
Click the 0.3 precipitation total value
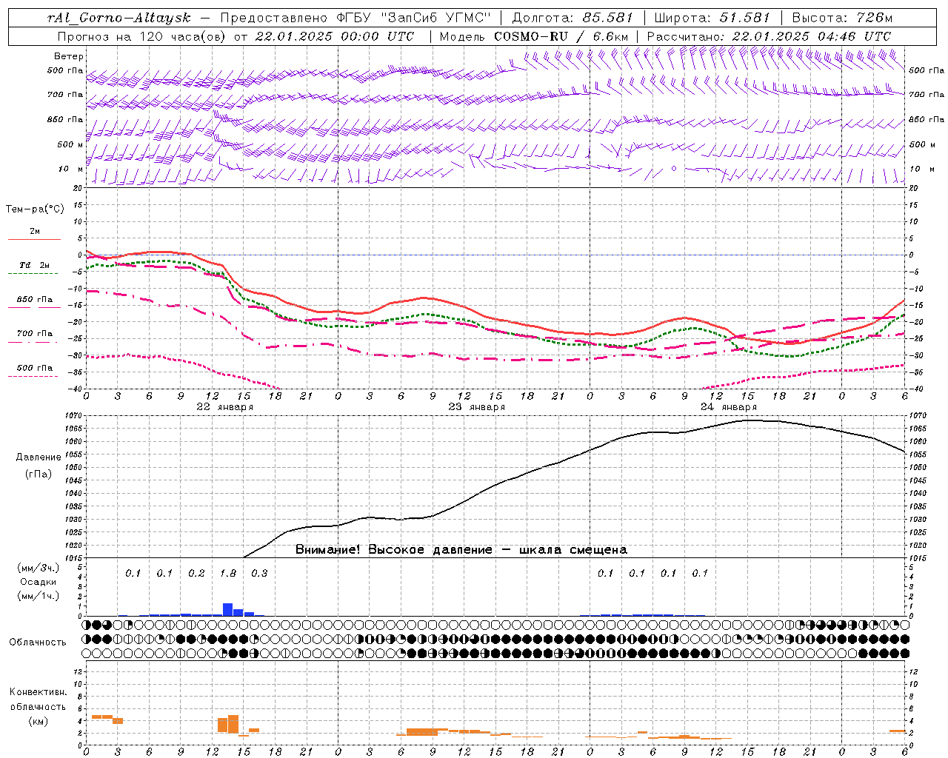259,574
